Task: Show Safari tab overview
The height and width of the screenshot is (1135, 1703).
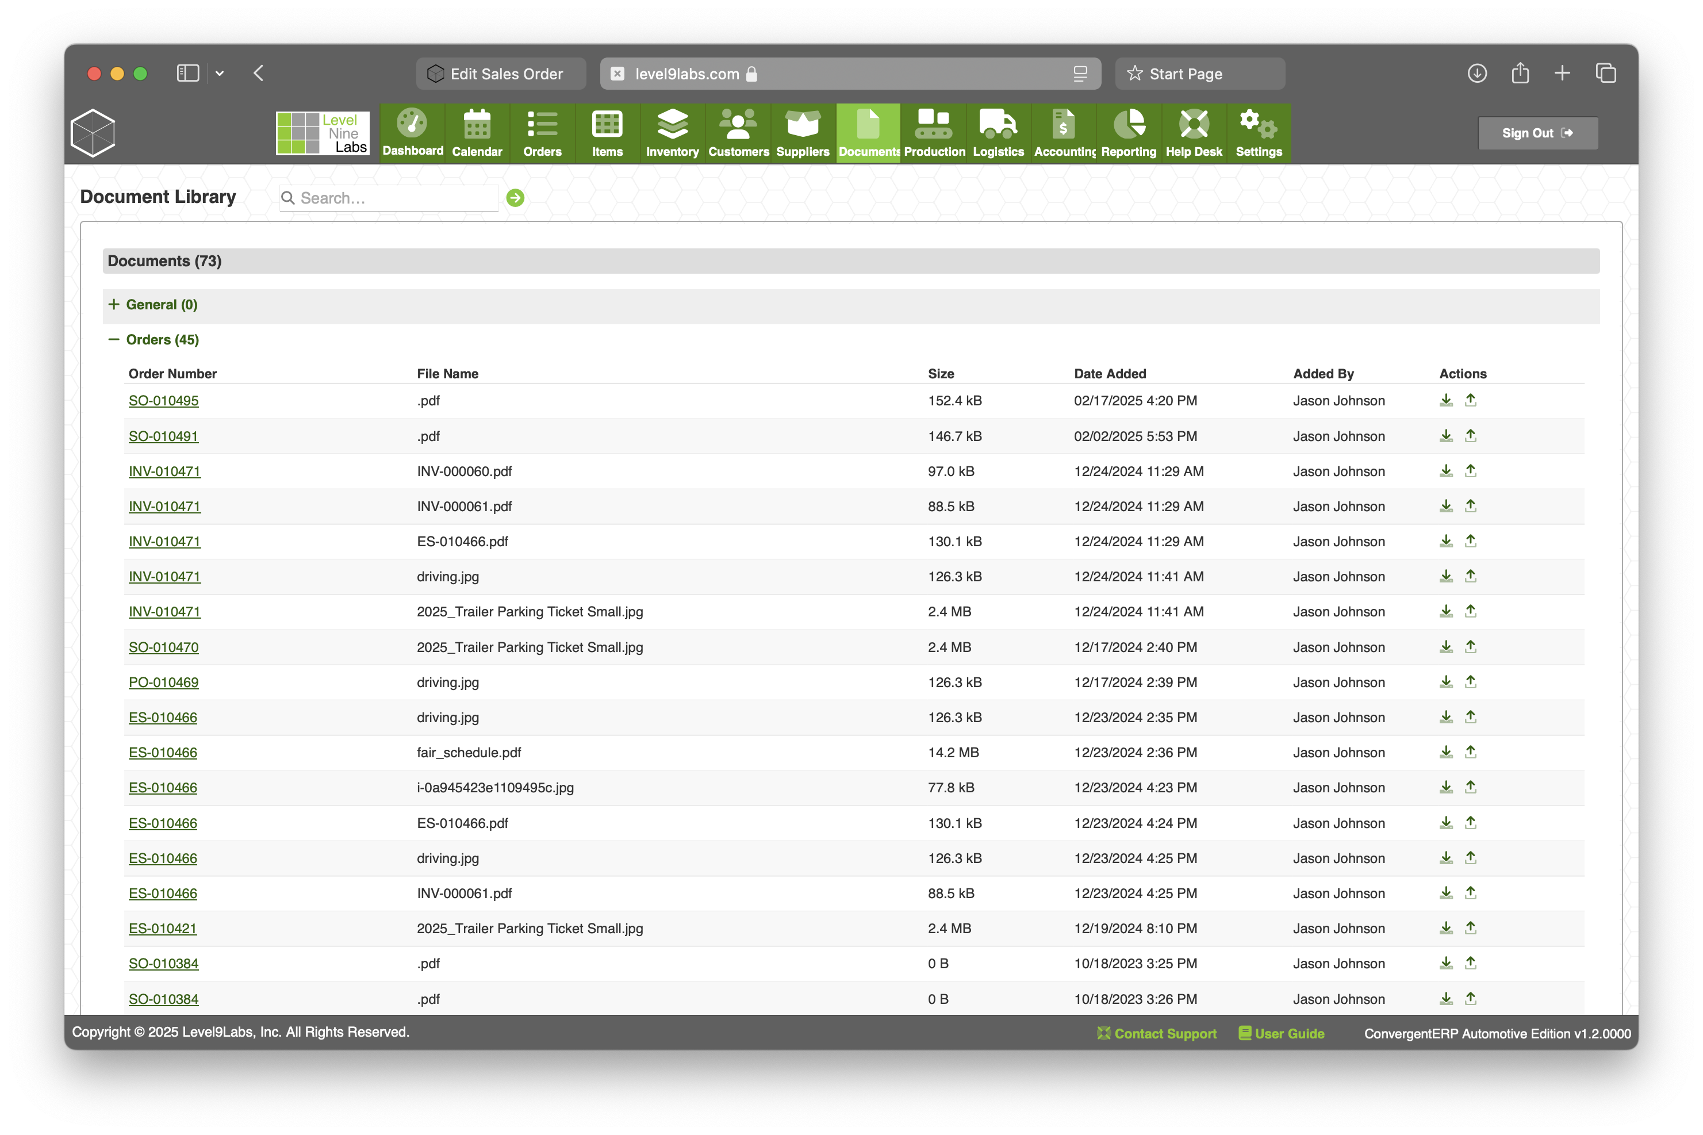Action: pos(1605,73)
